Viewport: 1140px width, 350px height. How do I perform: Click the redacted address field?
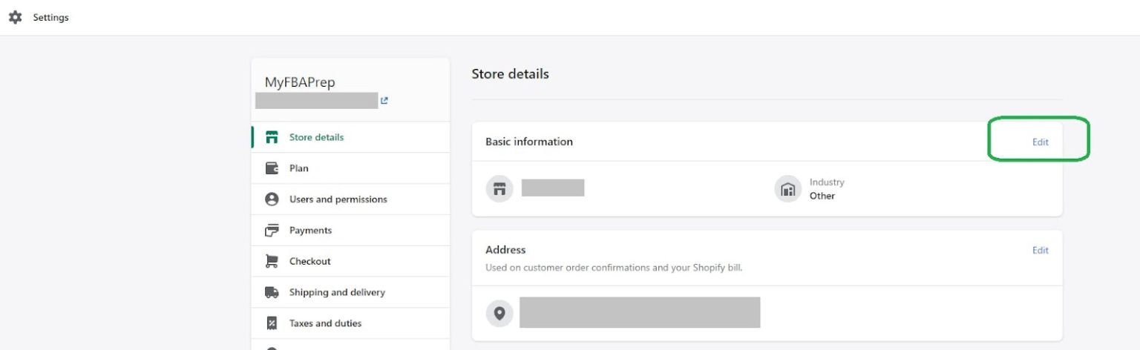pyautogui.click(x=639, y=312)
